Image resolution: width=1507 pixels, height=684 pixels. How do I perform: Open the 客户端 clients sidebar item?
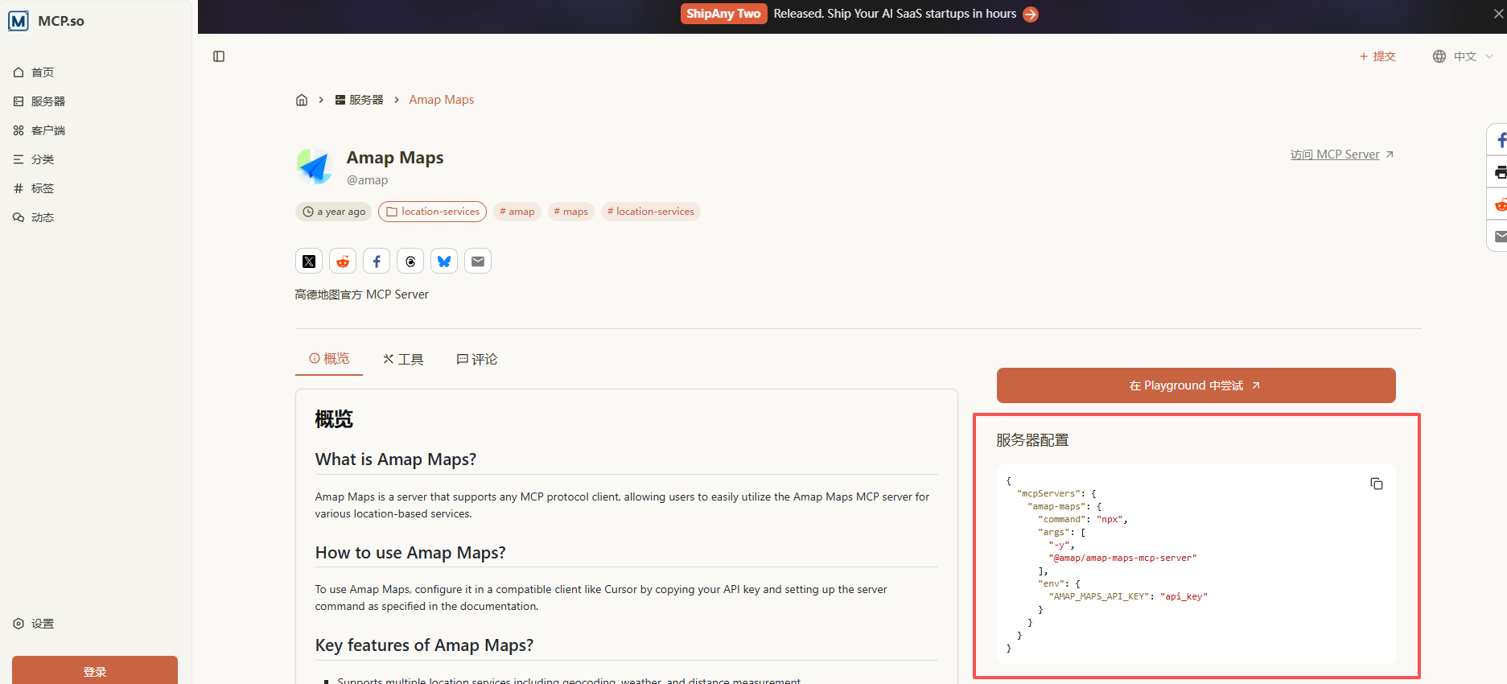click(x=39, y=130)
